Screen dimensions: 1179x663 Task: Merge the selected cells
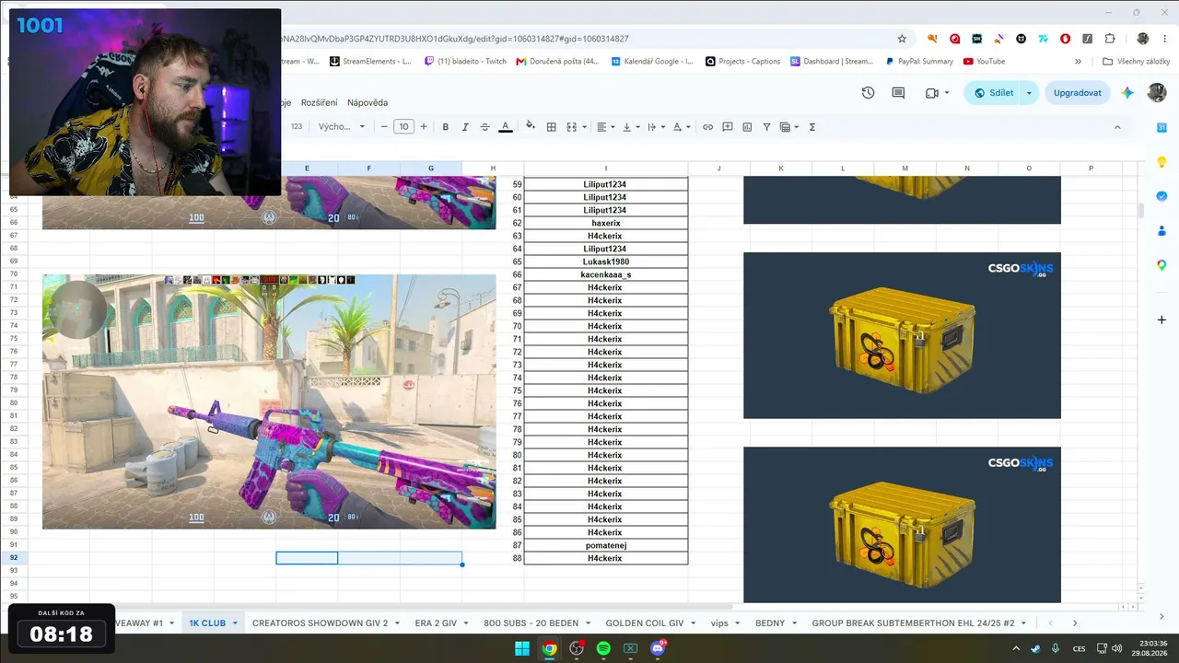571,127
